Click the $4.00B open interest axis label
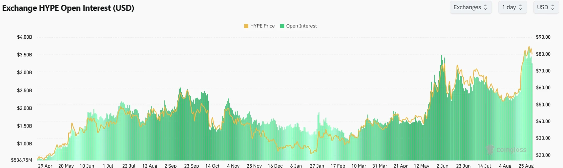563x168 pixels. [25, 37]
